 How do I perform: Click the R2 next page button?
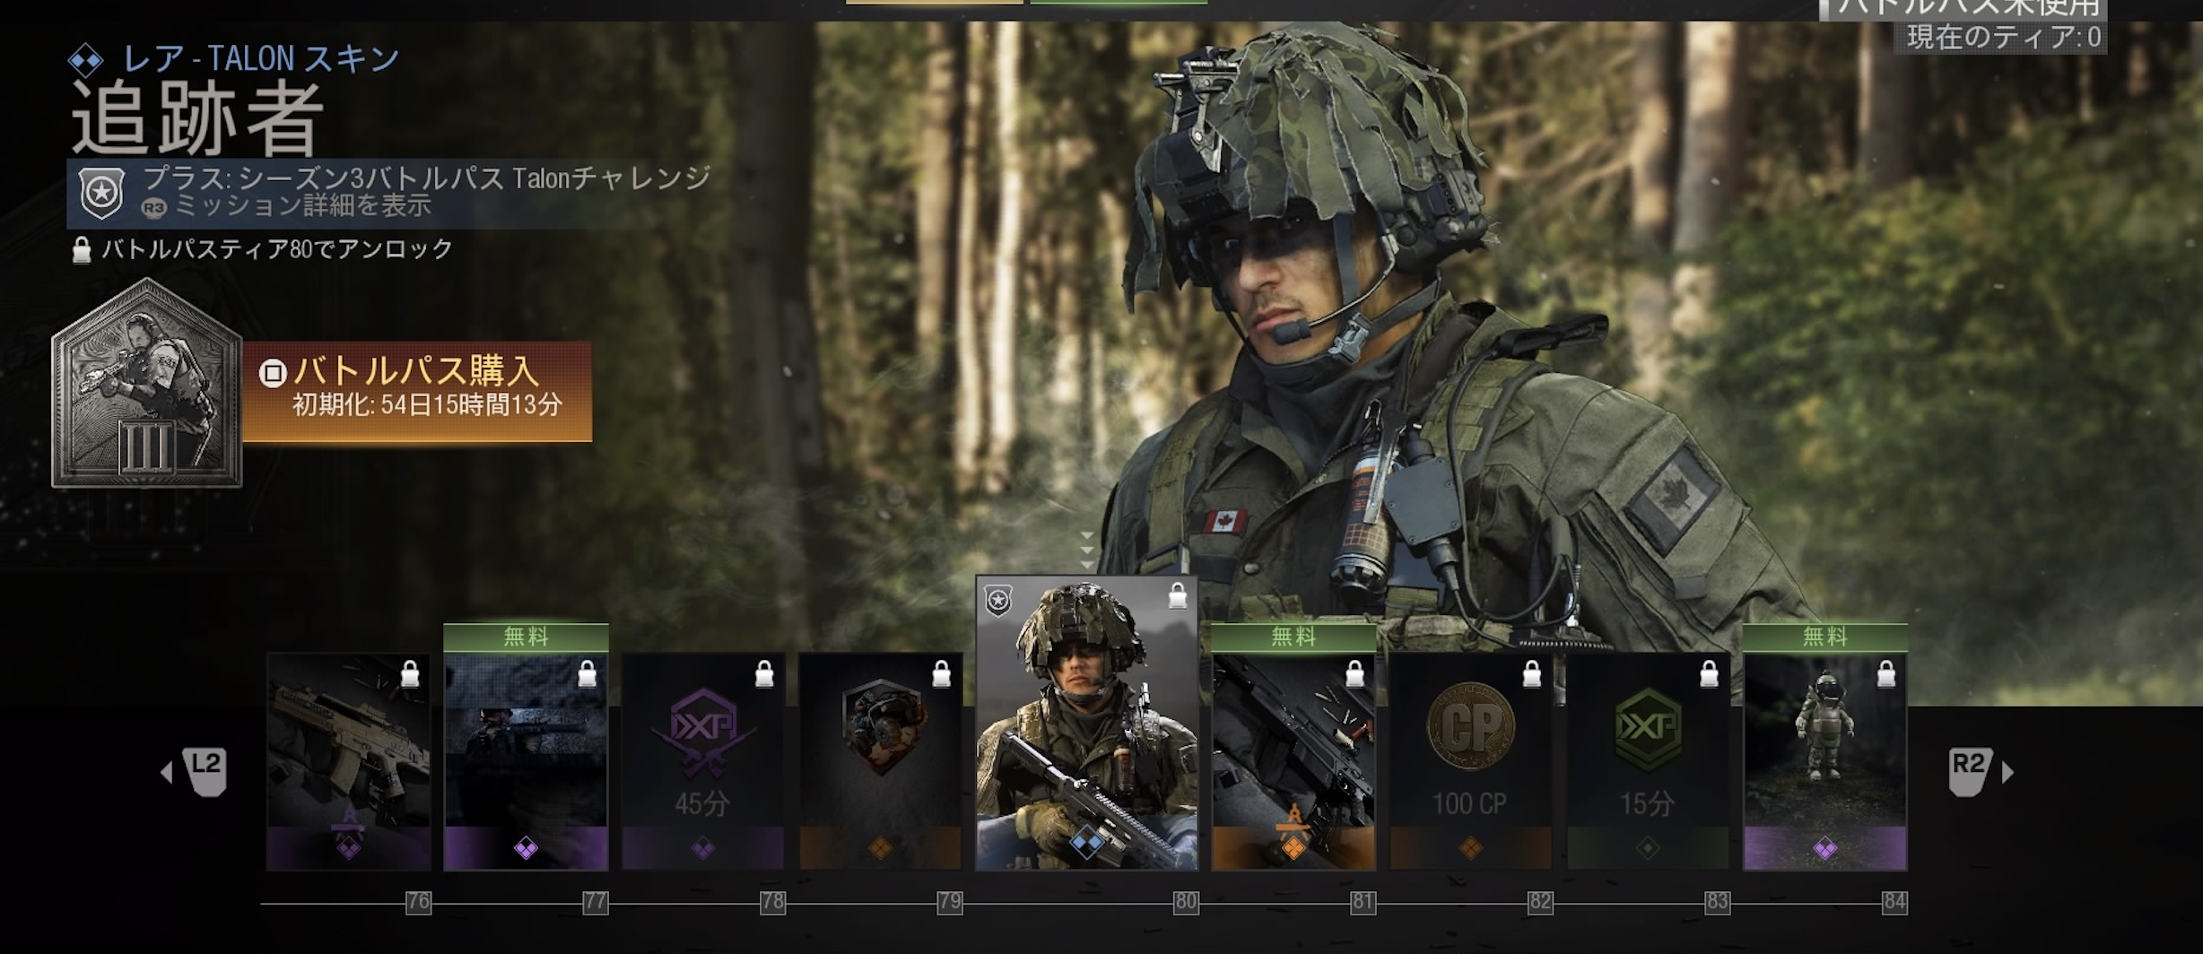tap(1970, 771)
